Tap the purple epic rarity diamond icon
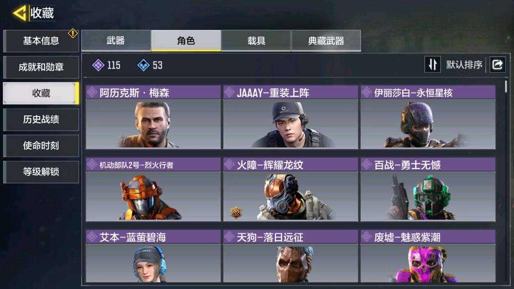 (98, 65)
